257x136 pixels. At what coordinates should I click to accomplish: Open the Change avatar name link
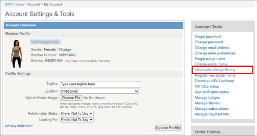[x=211, y=64]
